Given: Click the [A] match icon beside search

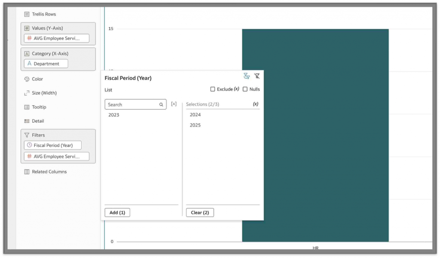Looking at the screenshot, I should [174, 104].
